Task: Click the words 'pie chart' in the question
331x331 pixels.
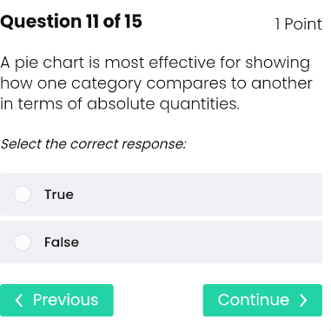Action: point(50,63)
